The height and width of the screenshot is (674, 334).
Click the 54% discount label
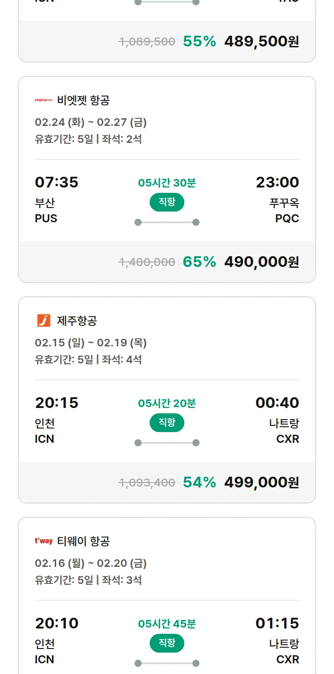click(199, 482)
